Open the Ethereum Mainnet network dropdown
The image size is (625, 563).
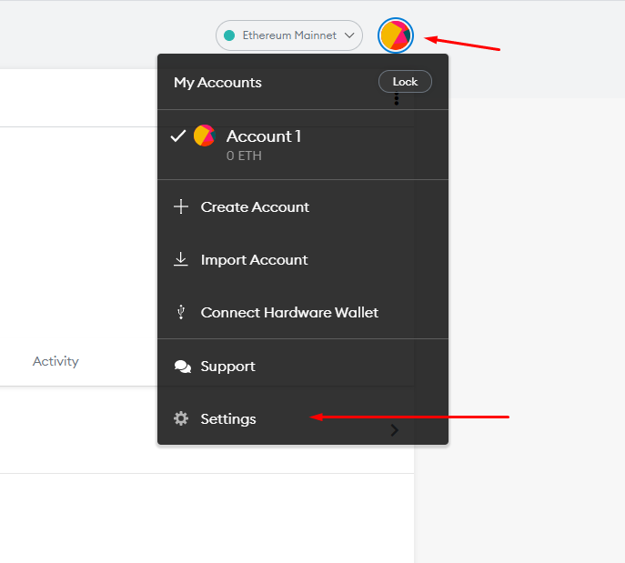tap(289, 35)
